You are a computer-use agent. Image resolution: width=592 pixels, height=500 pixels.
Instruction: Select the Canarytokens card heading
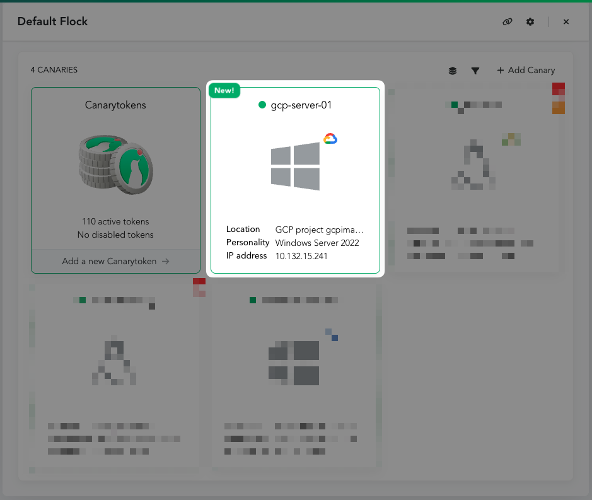(115, 105)
